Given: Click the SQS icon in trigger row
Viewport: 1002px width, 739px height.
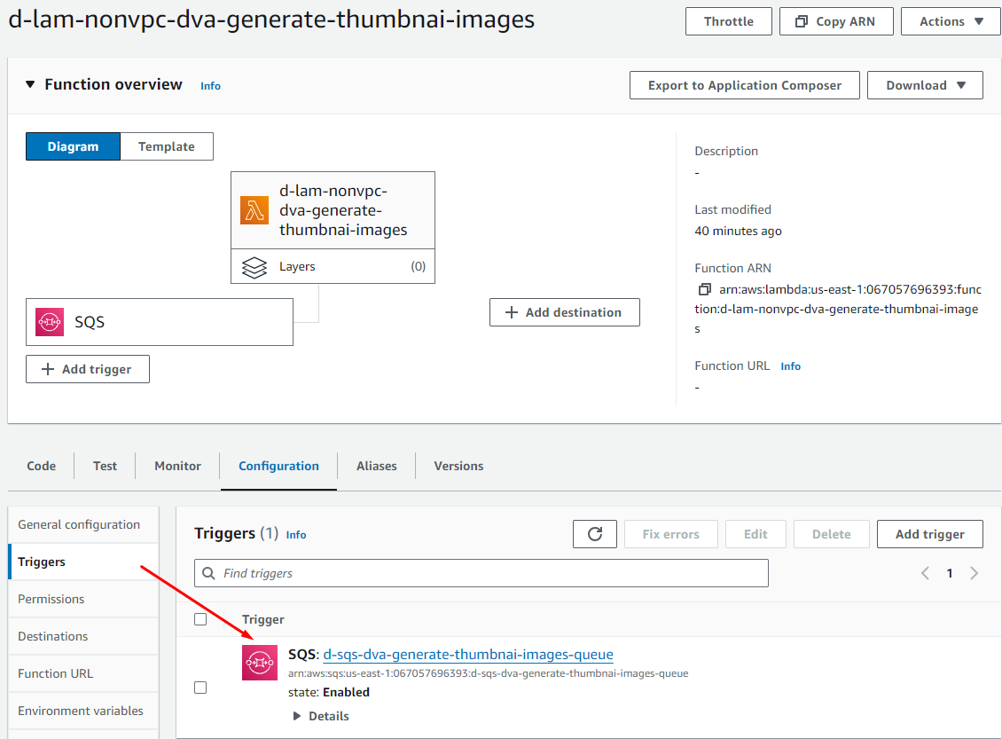Looking at the screenshot, I should [x=260, y=663].
